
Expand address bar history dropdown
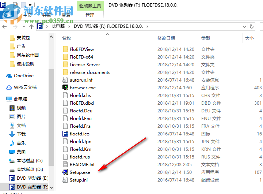click(244, 27)
